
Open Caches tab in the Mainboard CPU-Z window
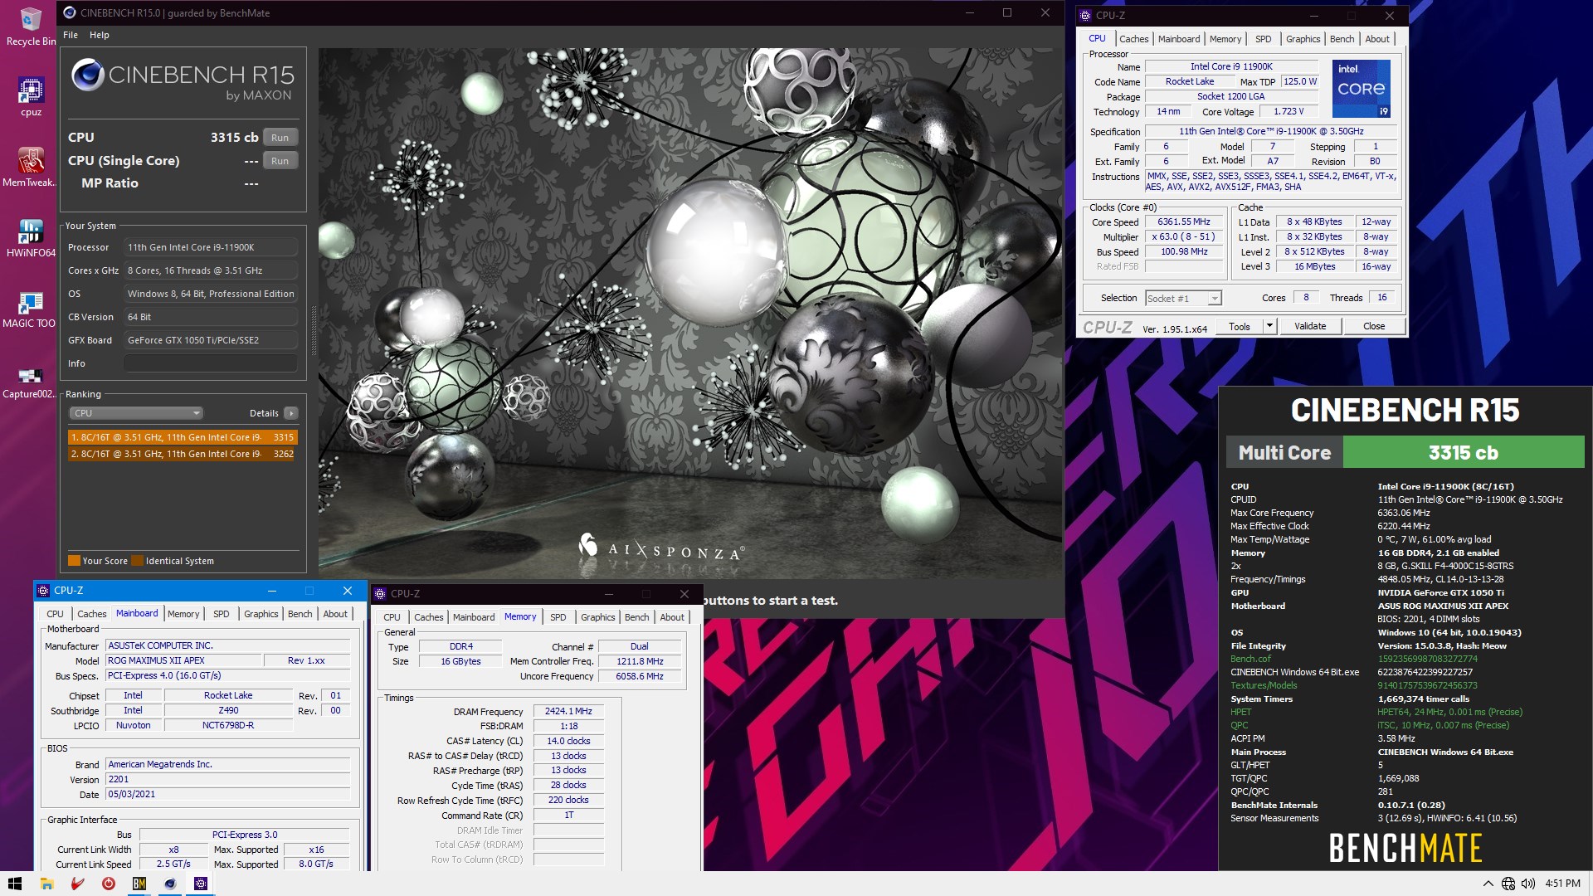(91, 614)
